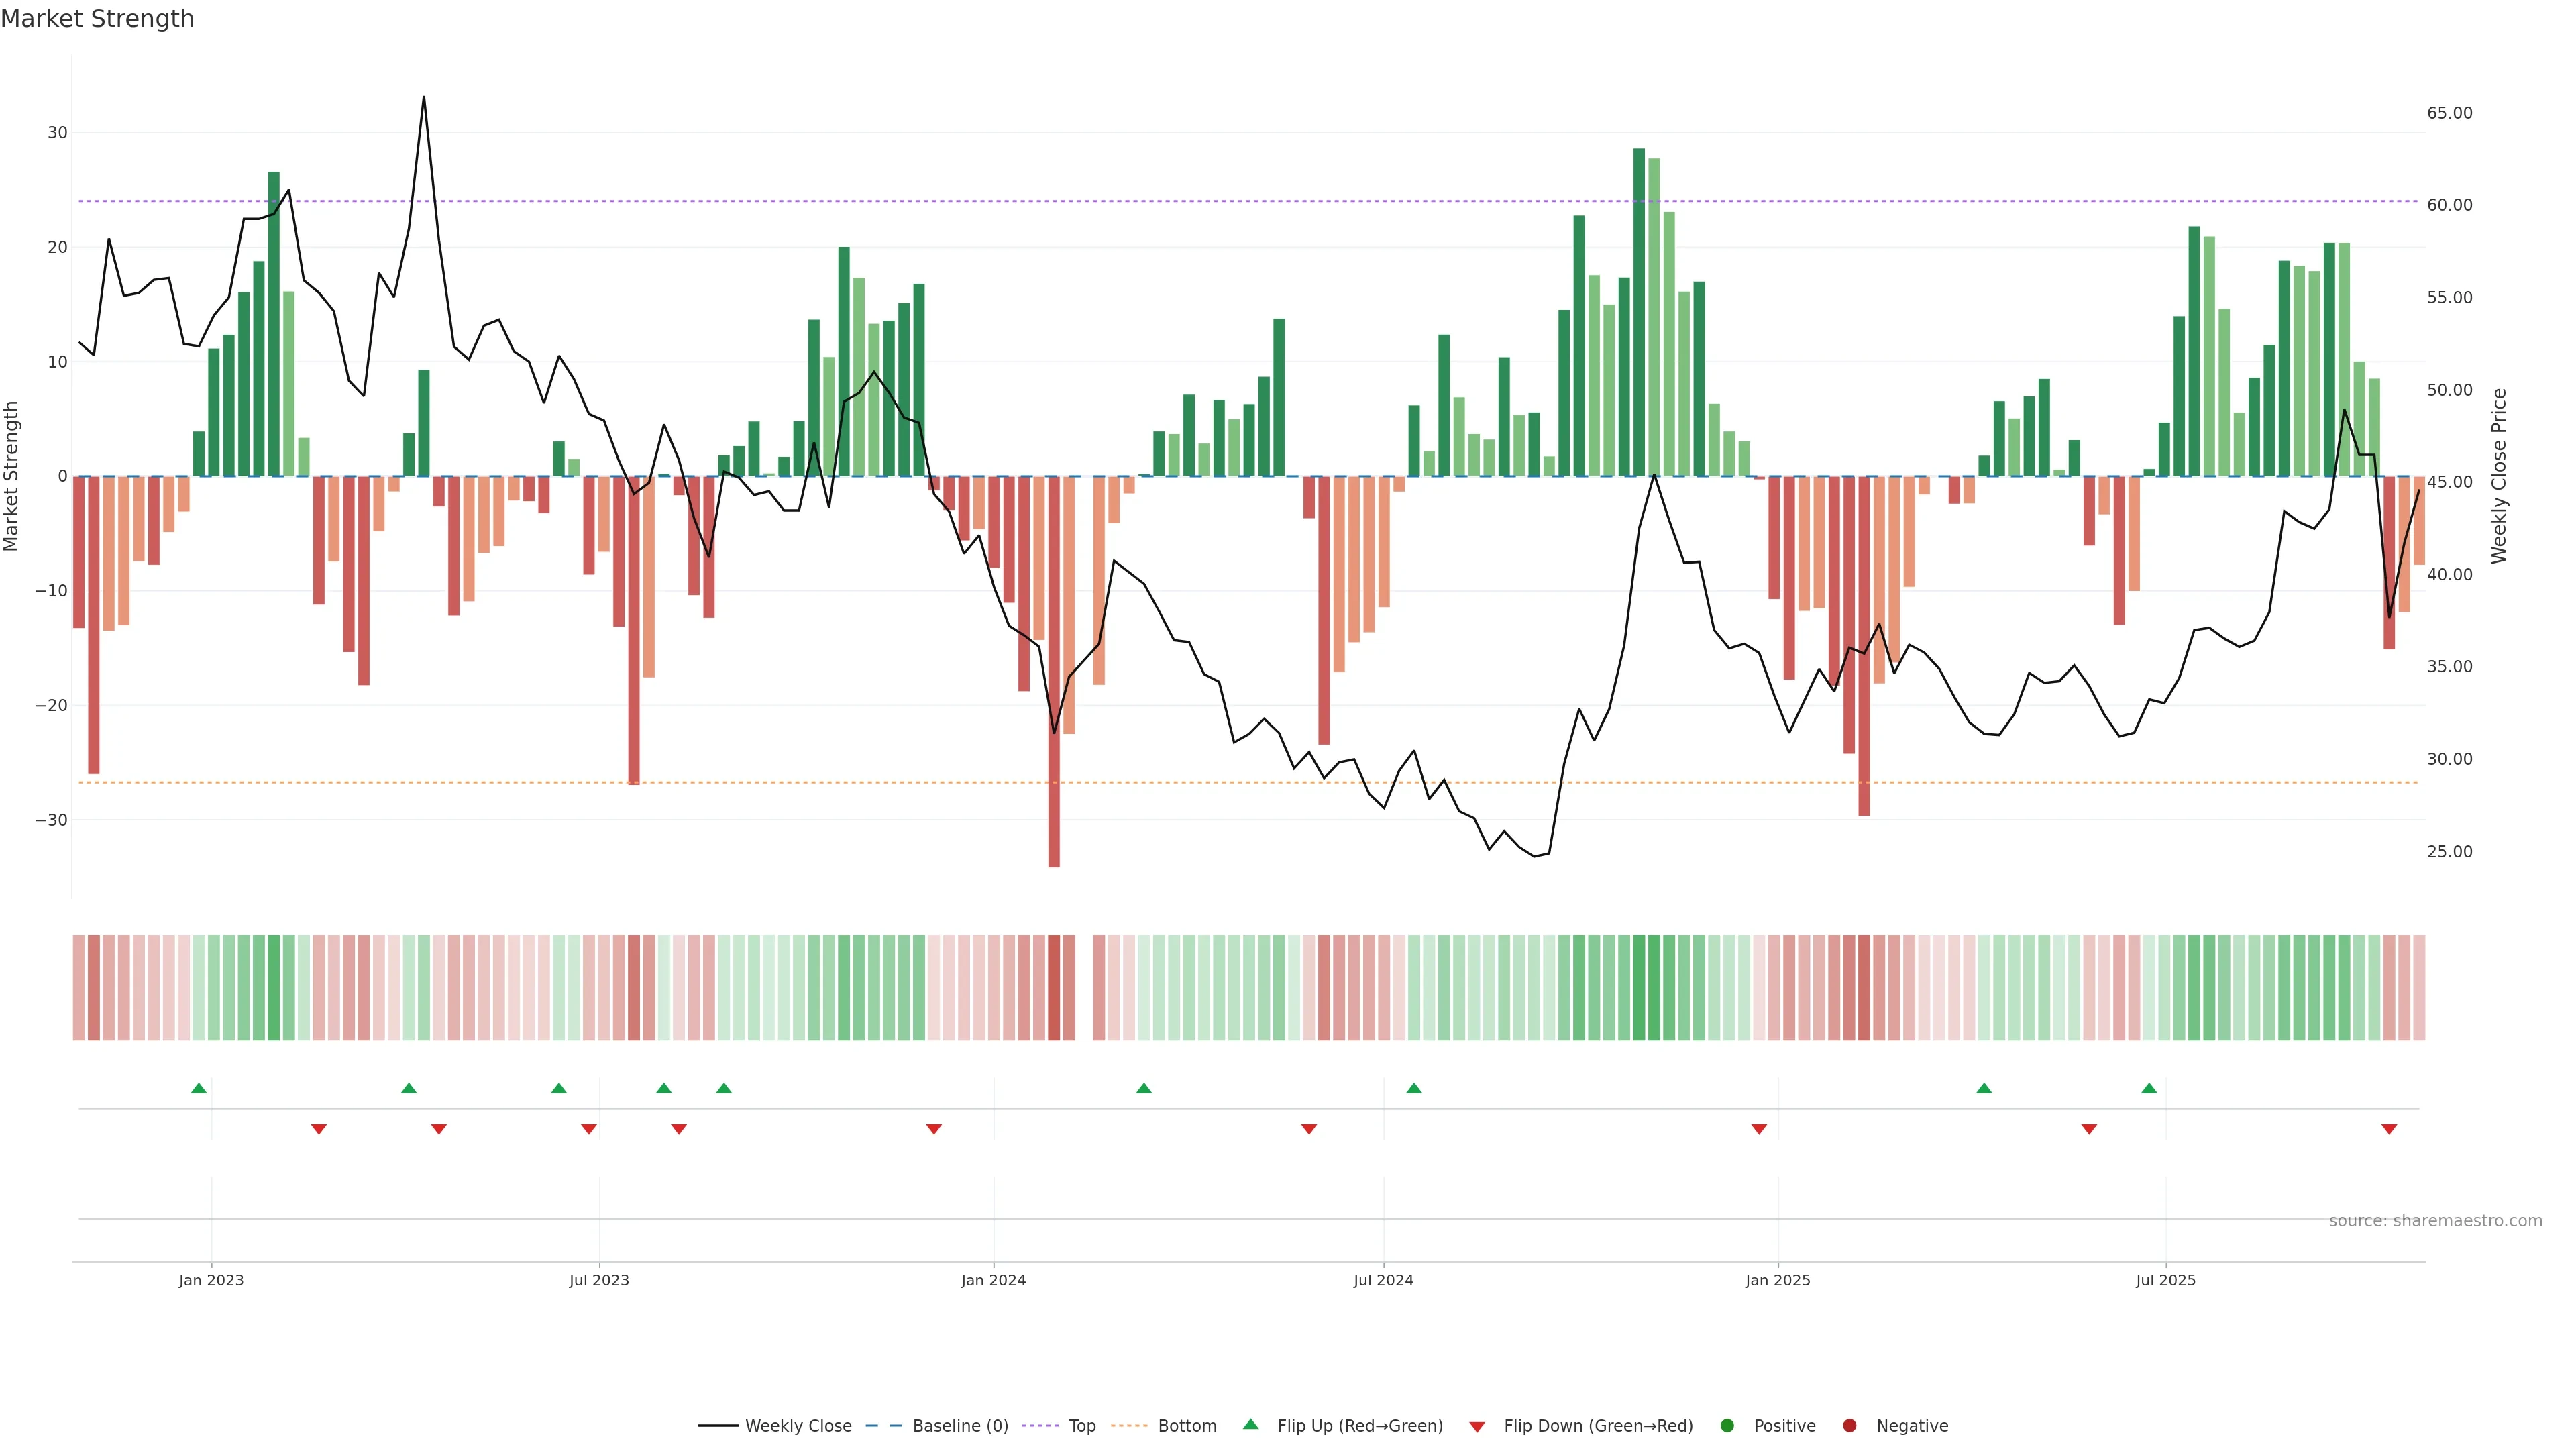The height and width of the screenshot is (1449, 2576).
Task: Click the first flip-up marker near Jan 2023
Action: click(x=199, y=1088)
